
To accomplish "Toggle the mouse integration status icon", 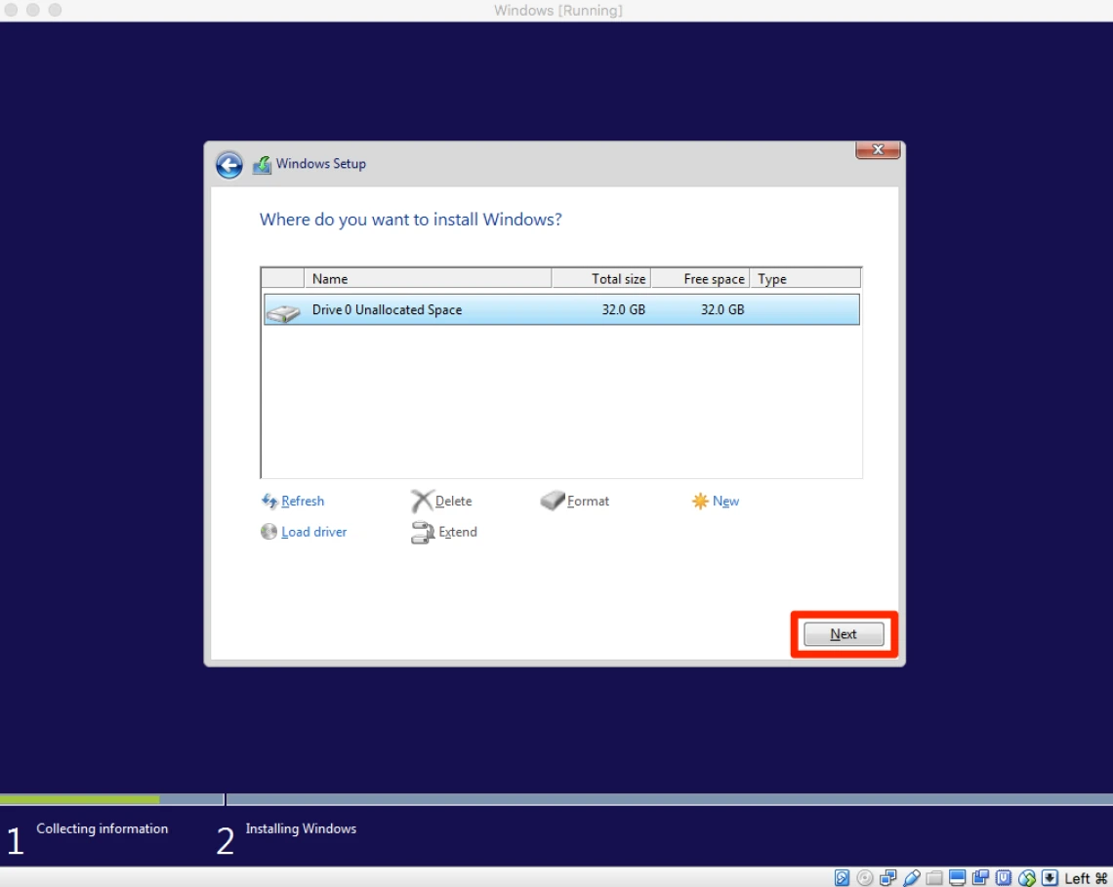I will click(1026, 878).
